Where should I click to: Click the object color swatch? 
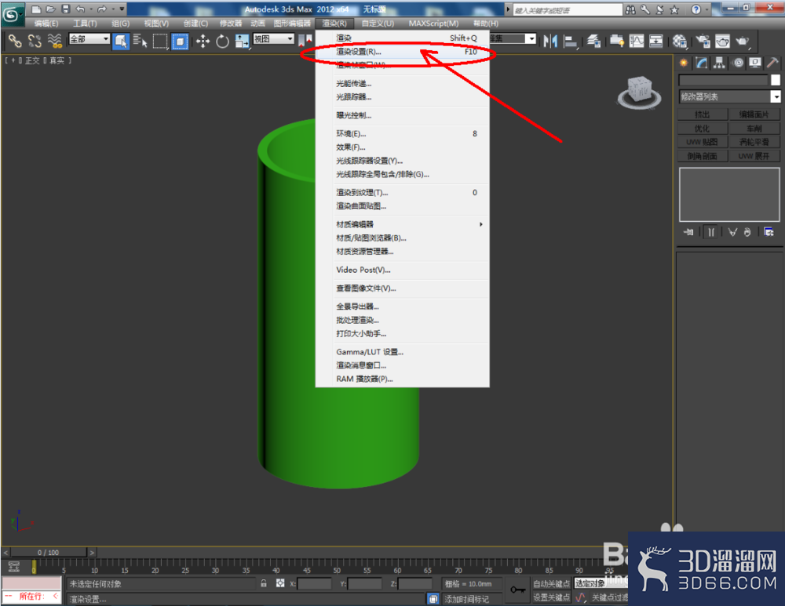(x=776, y=80)
